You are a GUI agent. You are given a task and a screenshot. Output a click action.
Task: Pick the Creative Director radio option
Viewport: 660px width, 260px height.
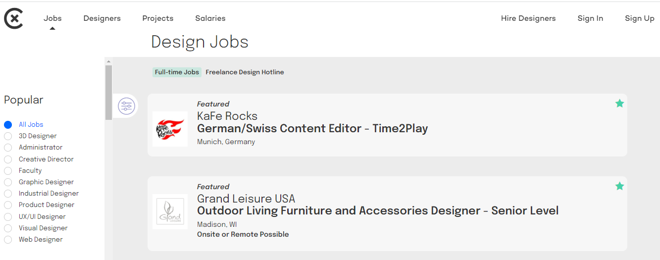coord(8,159)
